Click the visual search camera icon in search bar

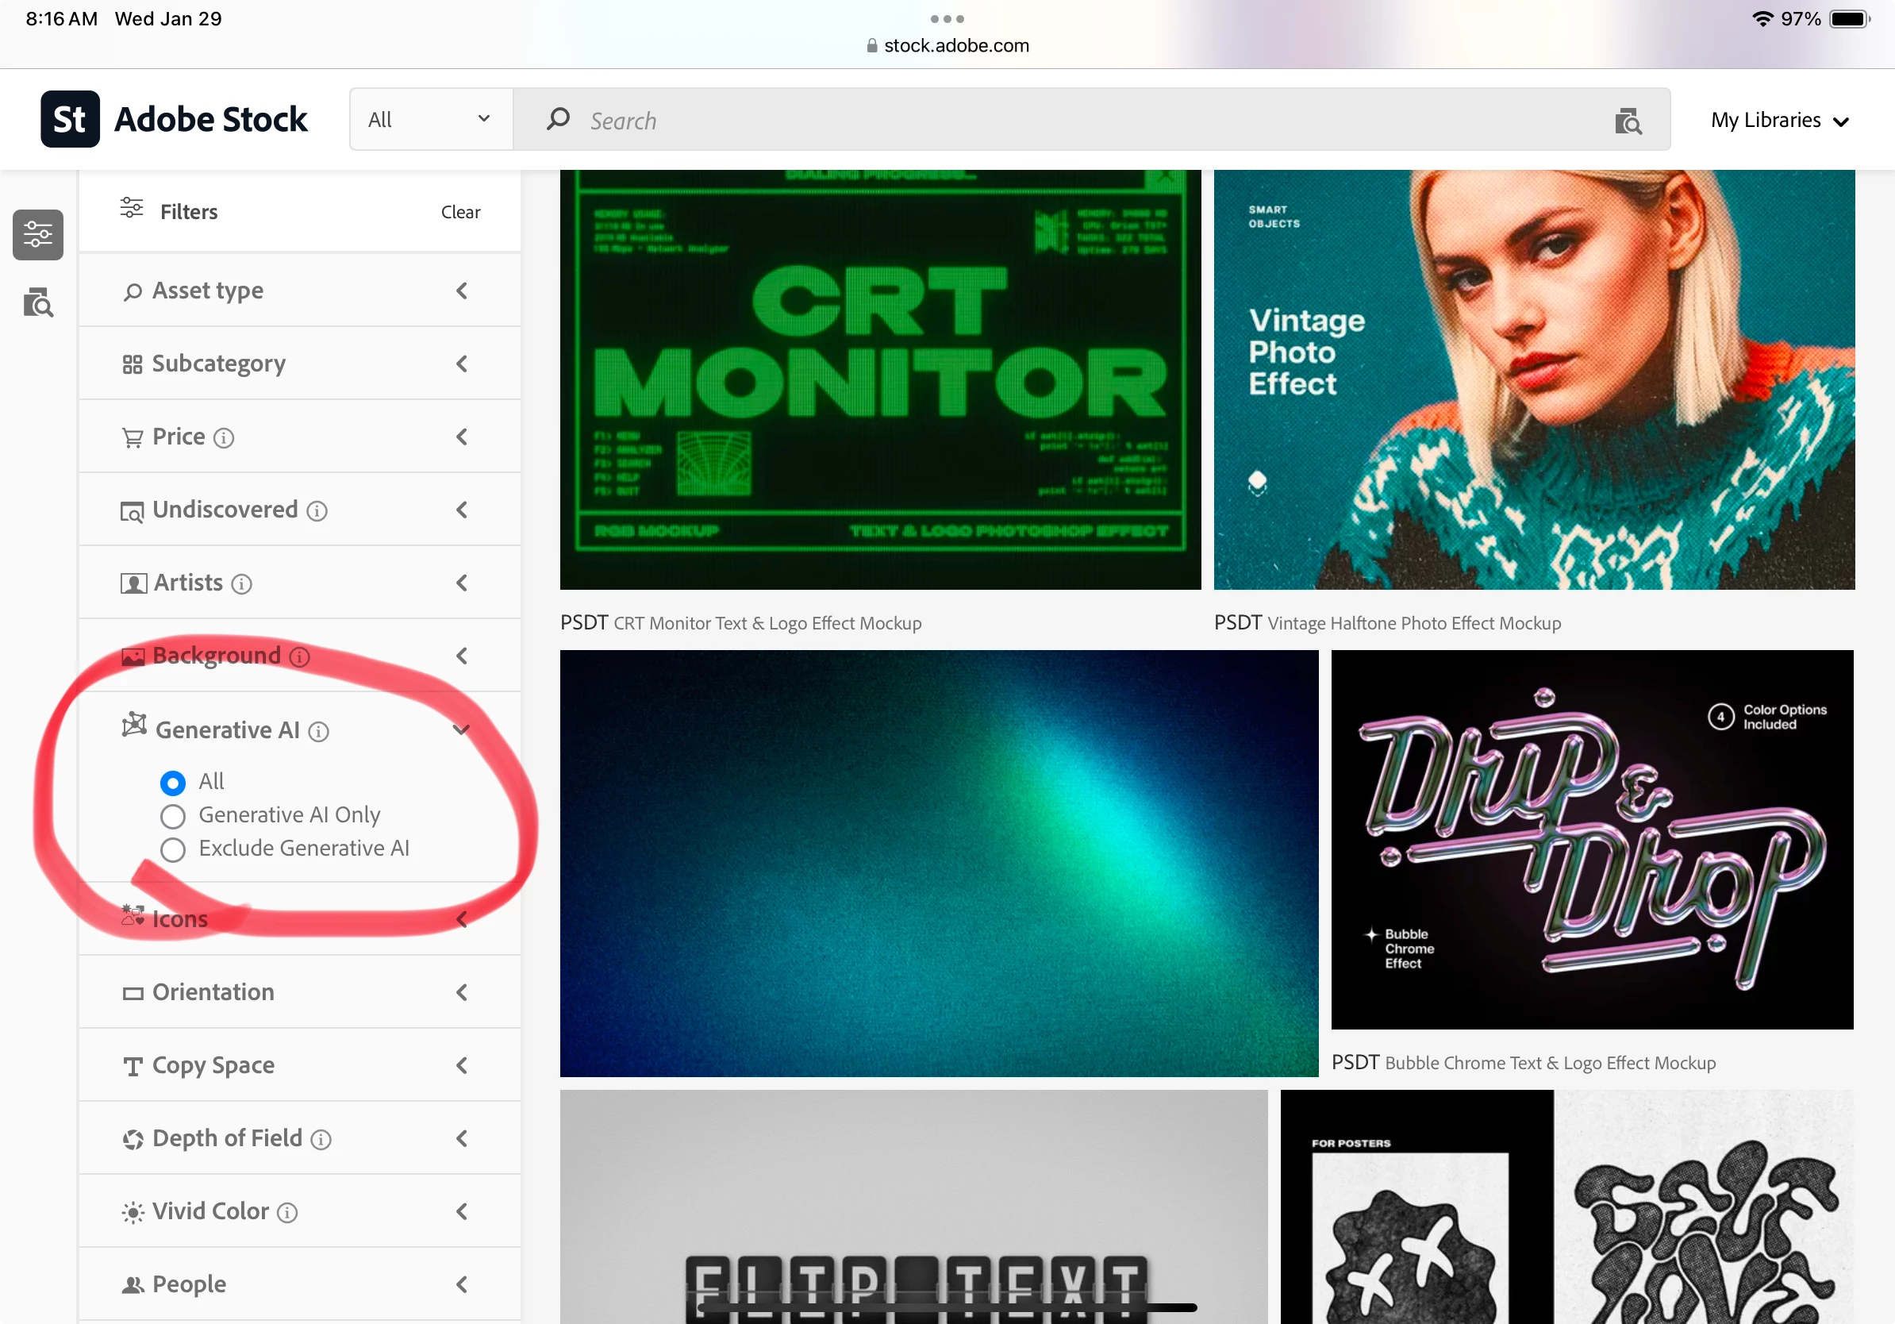[1627, 121]
